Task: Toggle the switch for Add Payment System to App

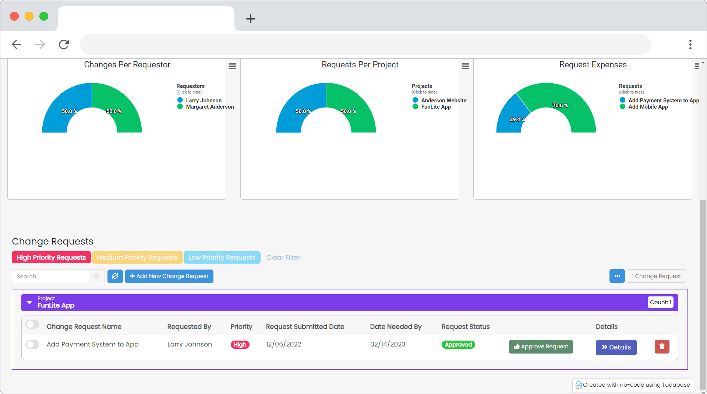Action: (32, 345)
